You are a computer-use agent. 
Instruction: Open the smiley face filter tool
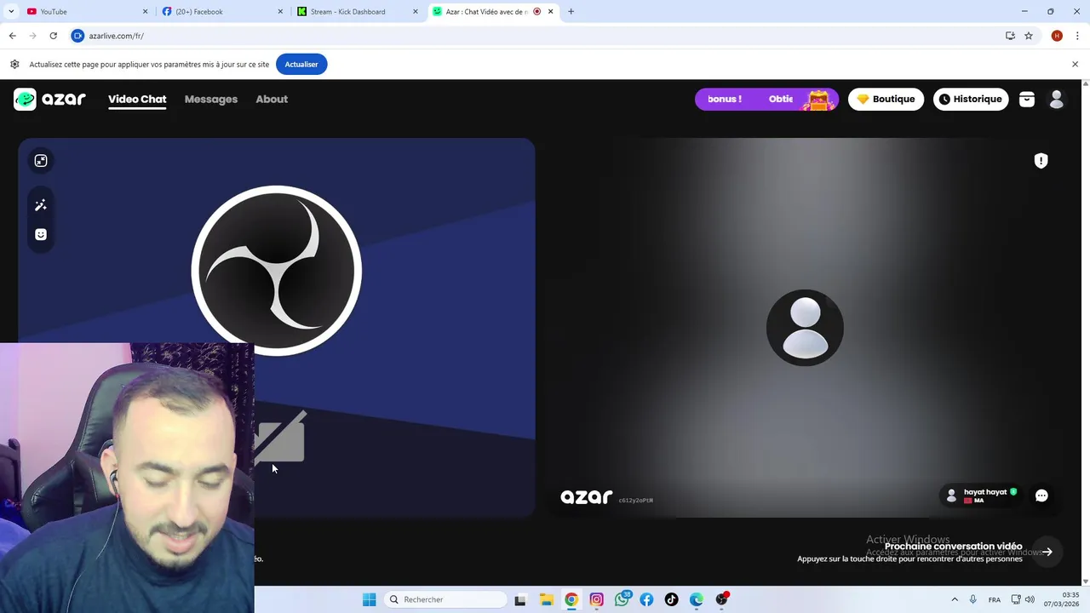point(41,234)
